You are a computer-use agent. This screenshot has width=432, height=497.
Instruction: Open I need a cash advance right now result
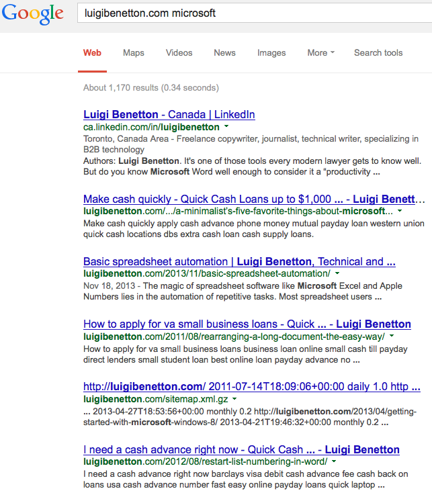tap(241, 449)
